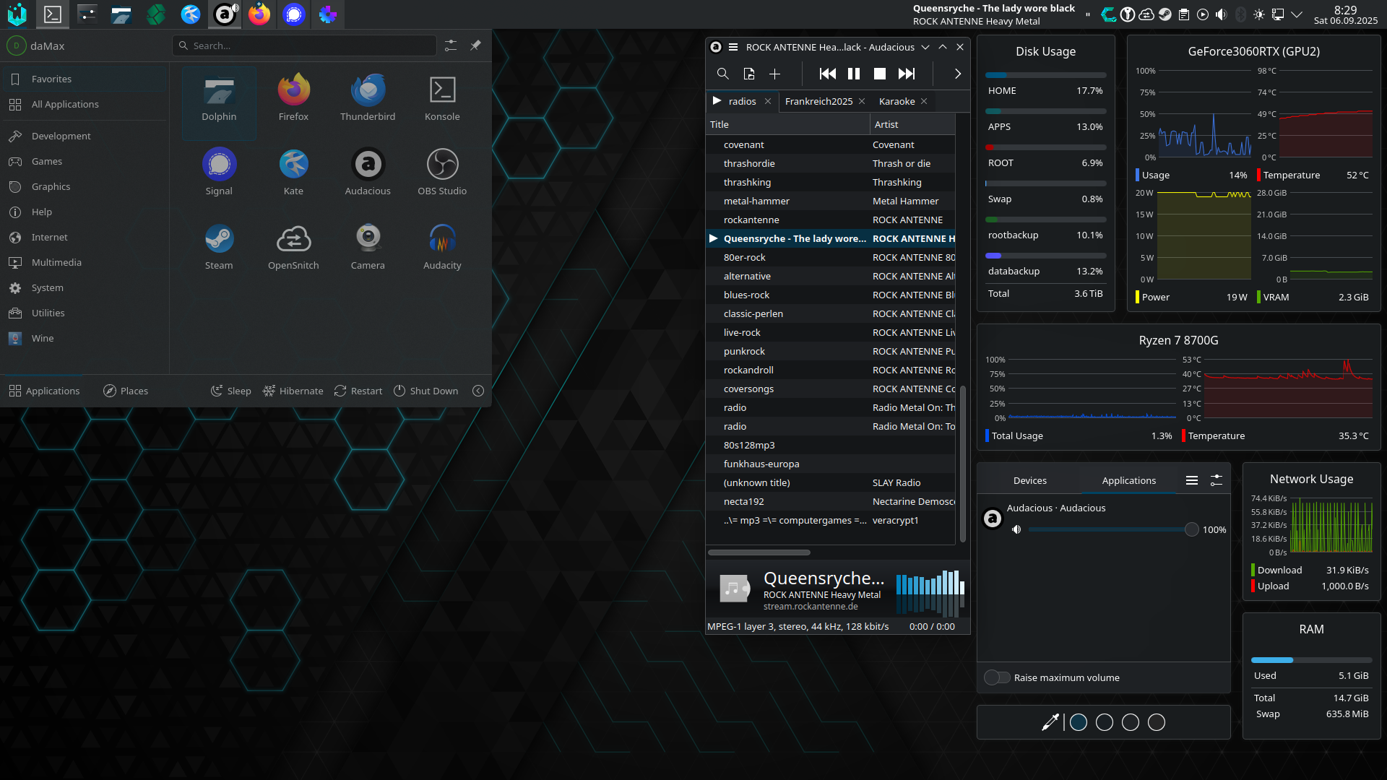Toggle the Bluetooth tray icon

(1240, 14)
